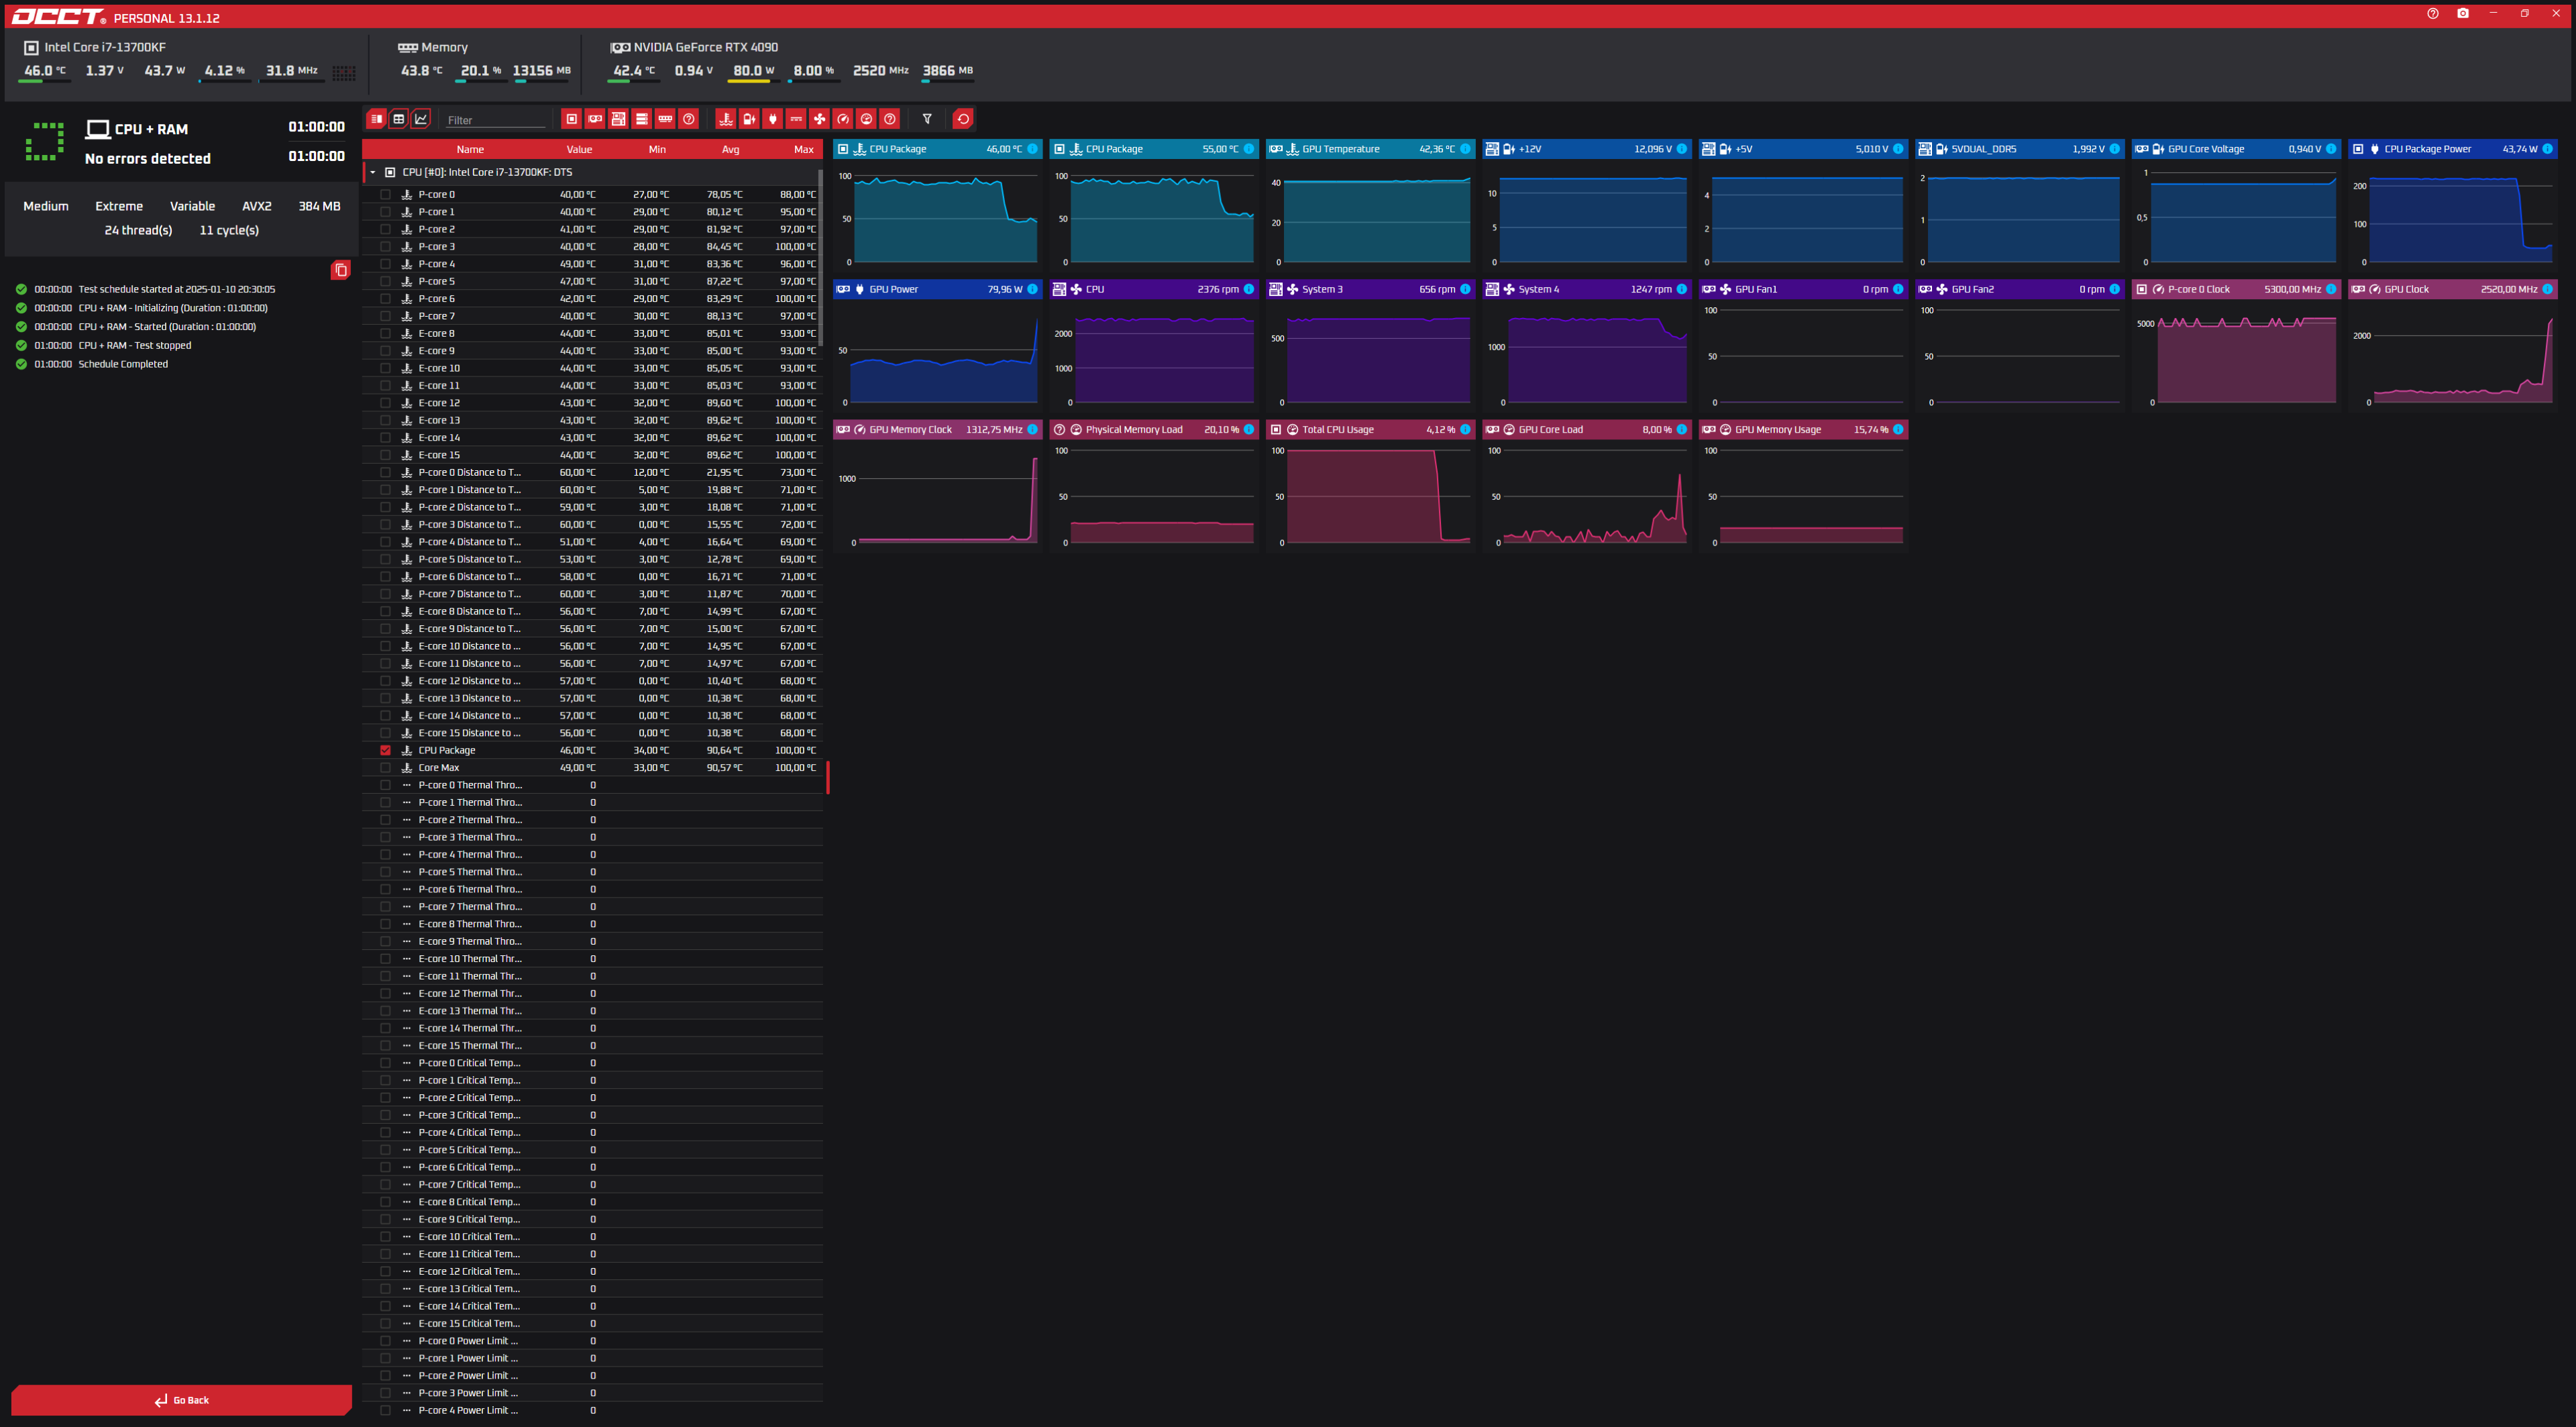Click info button on GPU Power graph
Image resolution: width=2576 pixels, height=1427 pixels.
1032,289
